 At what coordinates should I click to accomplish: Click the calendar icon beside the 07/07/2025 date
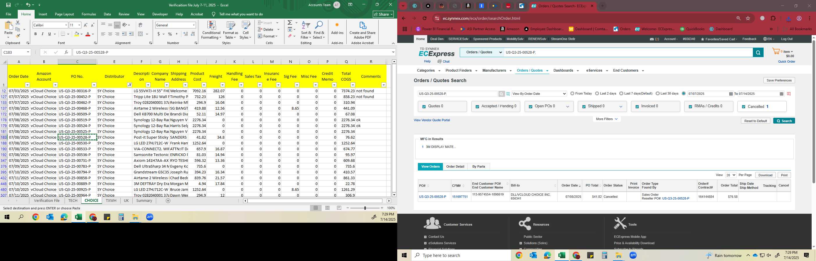(731, 94)
